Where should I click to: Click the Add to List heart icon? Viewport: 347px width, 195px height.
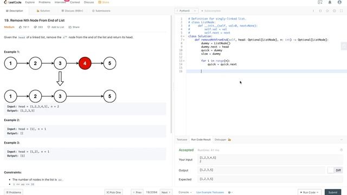click(49, 27)
